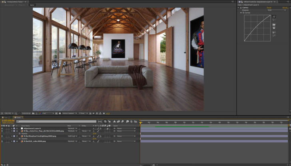The image size is (291, 166).
Task: Click Reset link for Curves effect
Action: (269, 8)
